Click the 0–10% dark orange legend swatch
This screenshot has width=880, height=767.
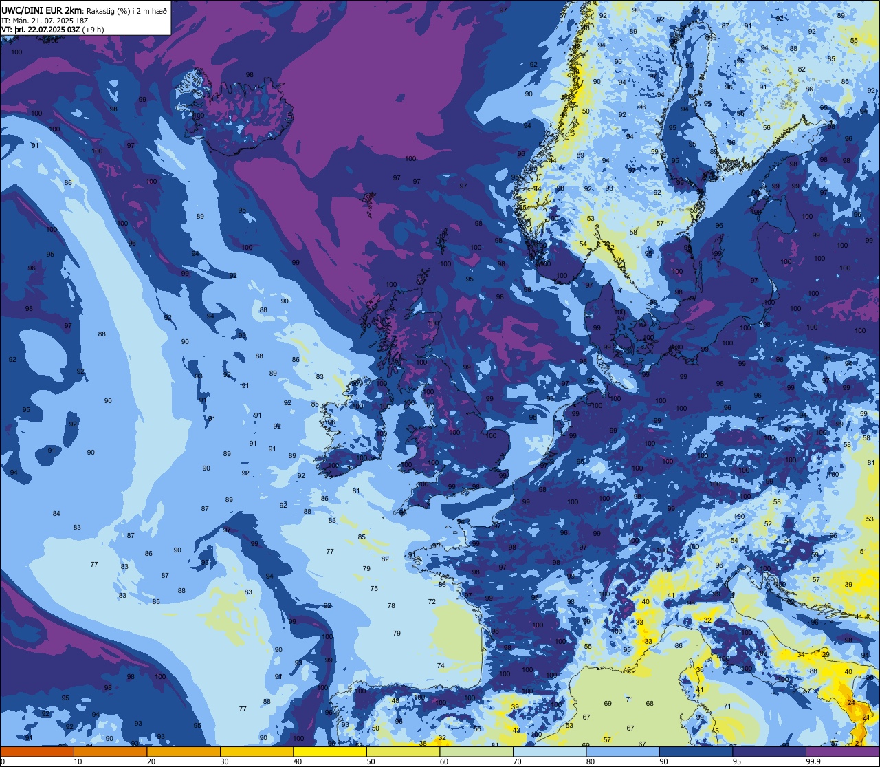coord(37,751)
